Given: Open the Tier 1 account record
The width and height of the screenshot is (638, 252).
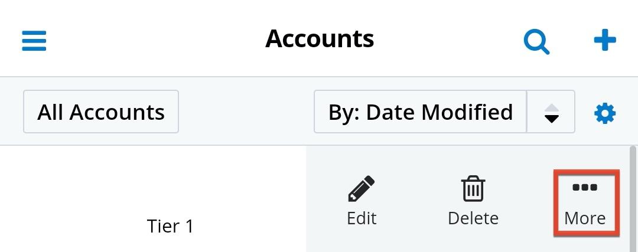Looking at the screenshot, I should point(170,226).
